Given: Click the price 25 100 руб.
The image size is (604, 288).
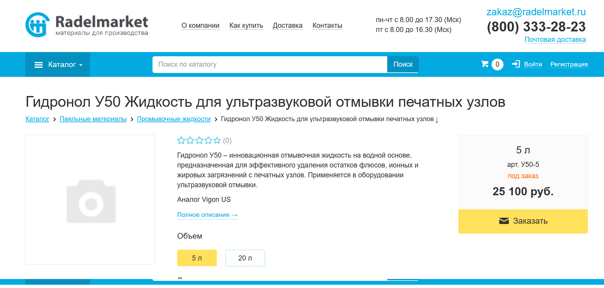Looking at the screenshot, I should tap(523, 191).
